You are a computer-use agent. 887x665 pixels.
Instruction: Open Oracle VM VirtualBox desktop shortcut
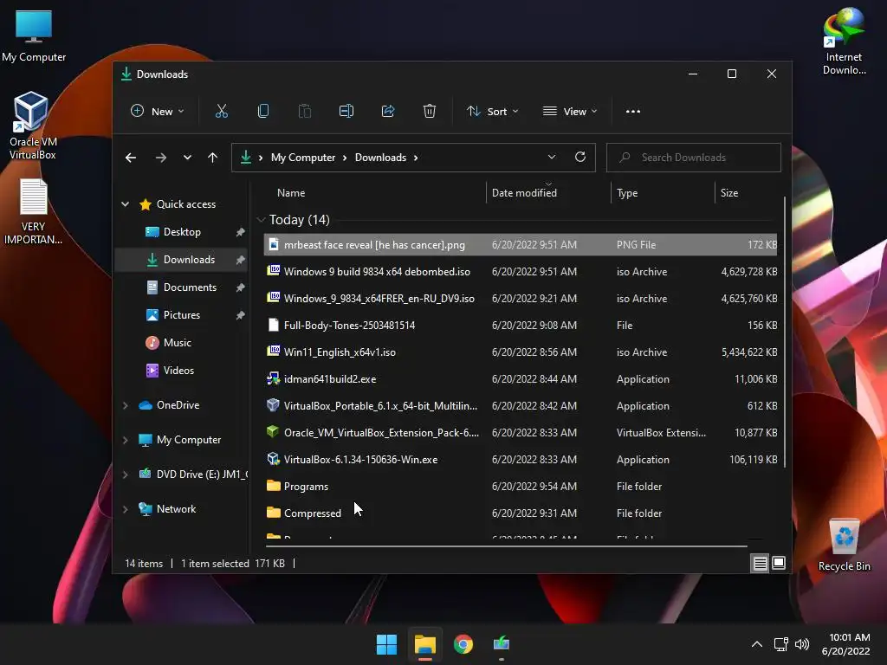click(32, 126)
